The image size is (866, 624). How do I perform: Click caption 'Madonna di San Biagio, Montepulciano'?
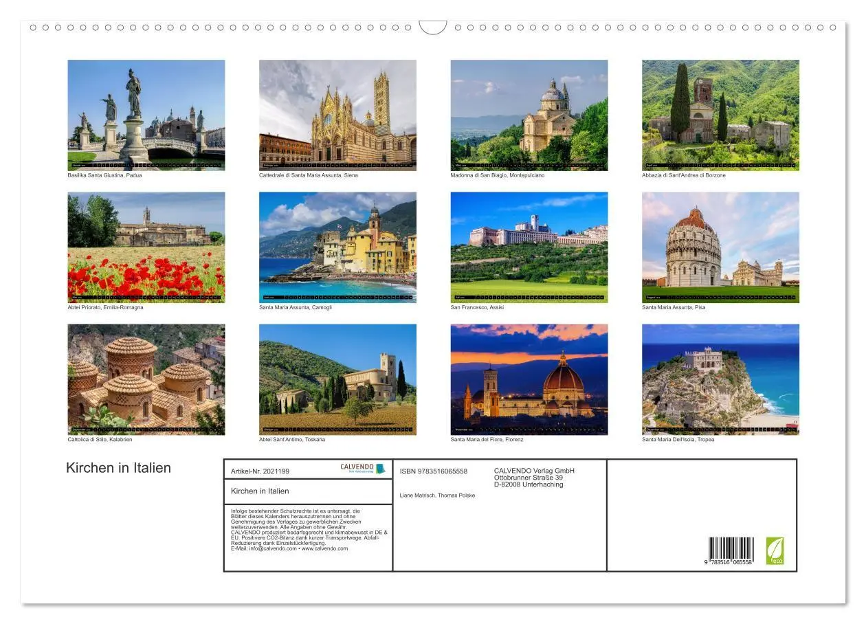(x=498, y=175)
